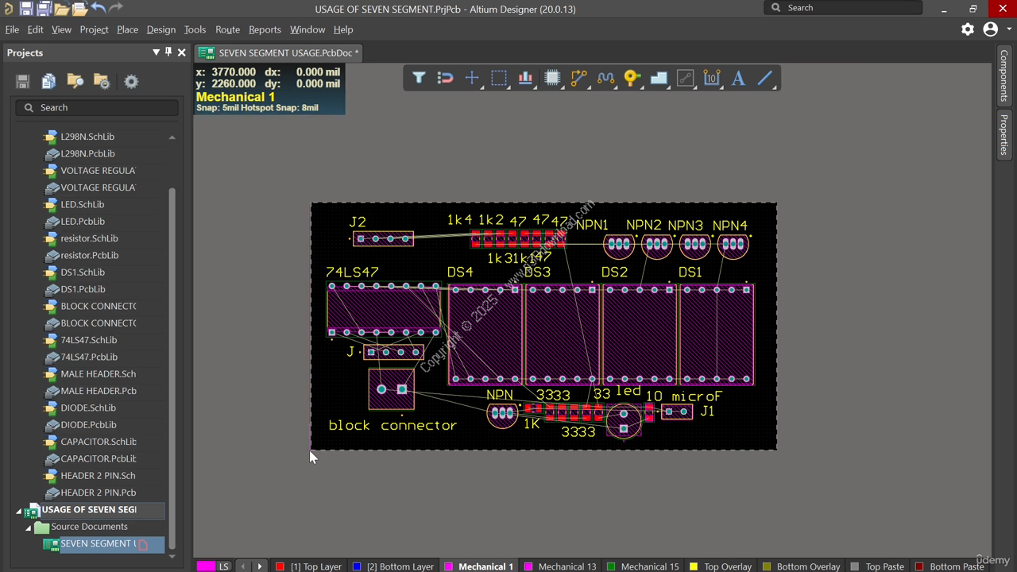1017x572 pixels.
Task: Open the Projects panel dropdown arrow
Action: pos(156,52)
